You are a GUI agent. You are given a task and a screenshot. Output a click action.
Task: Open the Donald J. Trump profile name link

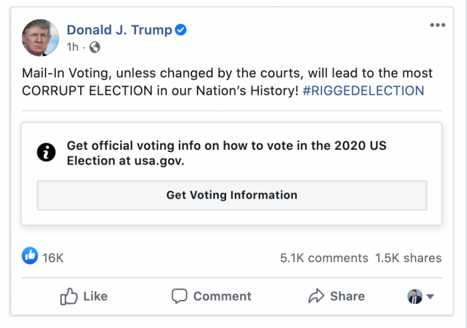click(119, 30)
